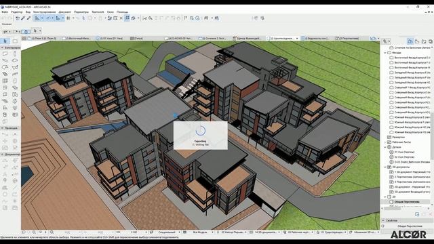Select the Window tool in toolbox
This screenshot has height=244, width=434.
[5, 87]
